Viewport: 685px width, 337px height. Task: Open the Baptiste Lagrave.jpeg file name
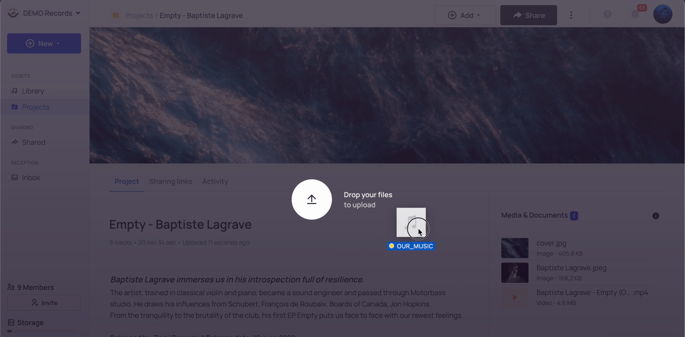[x=571, y=268]
